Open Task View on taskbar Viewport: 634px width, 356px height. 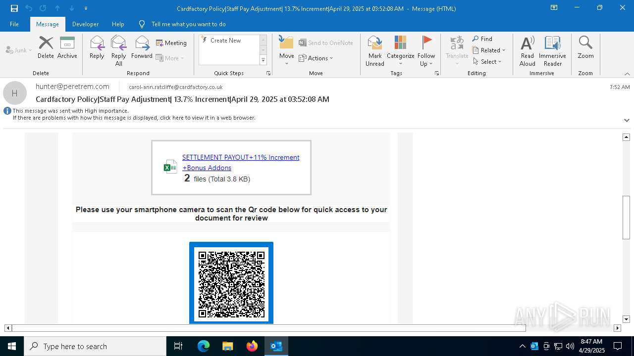point(178,346)
